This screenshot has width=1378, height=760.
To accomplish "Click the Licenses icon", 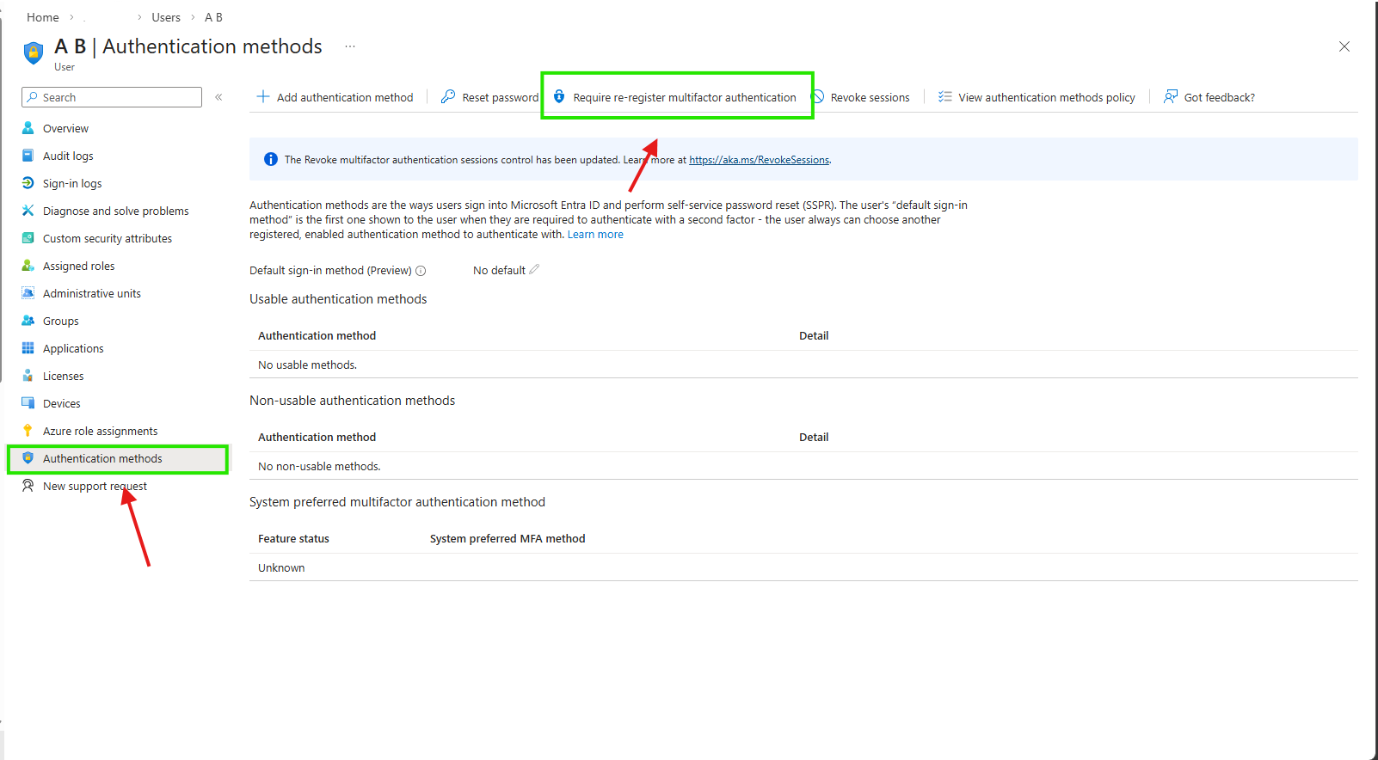I will tap(28, 376).
